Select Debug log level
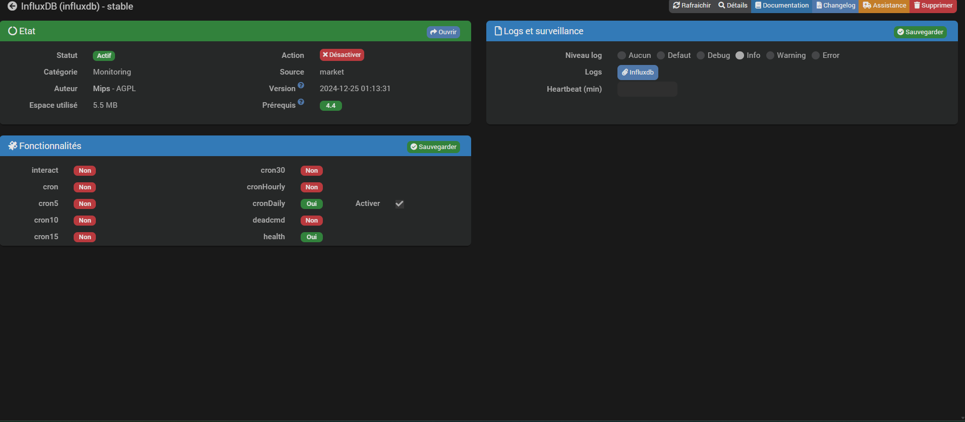Screen dimensions: 965x422 coord(701,55)
